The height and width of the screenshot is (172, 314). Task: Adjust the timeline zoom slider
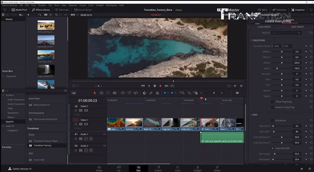[214, 93]
